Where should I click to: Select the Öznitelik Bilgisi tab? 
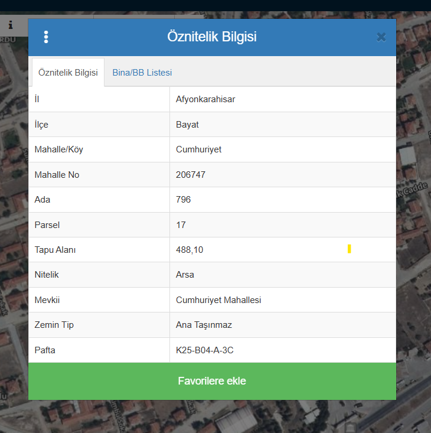68,73
